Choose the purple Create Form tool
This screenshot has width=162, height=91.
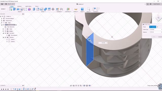tap(29, 9)
